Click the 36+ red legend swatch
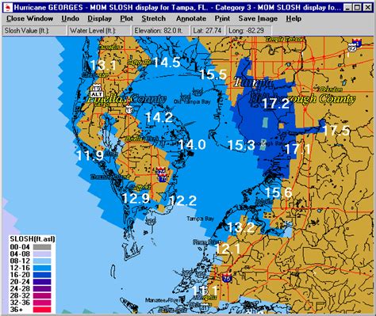This screenshot has width=376, height=316. click(x=42, y=310)
